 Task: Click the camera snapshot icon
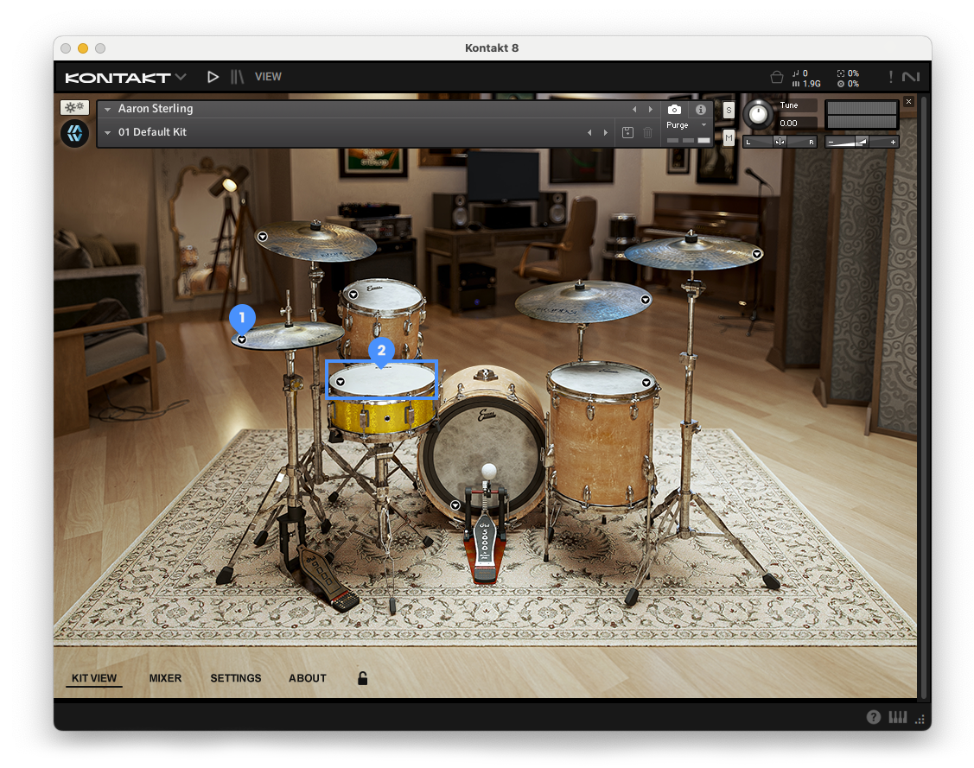coord(674,110)
